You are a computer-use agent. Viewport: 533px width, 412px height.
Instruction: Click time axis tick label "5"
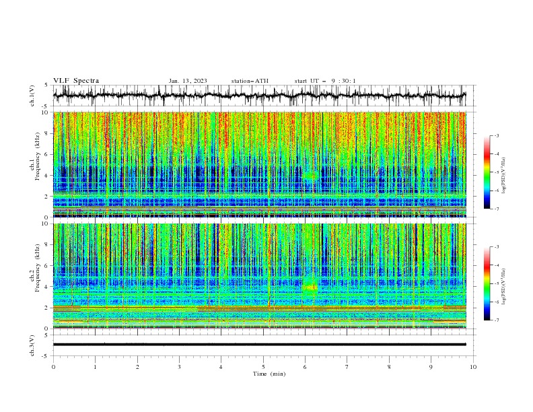263,367
